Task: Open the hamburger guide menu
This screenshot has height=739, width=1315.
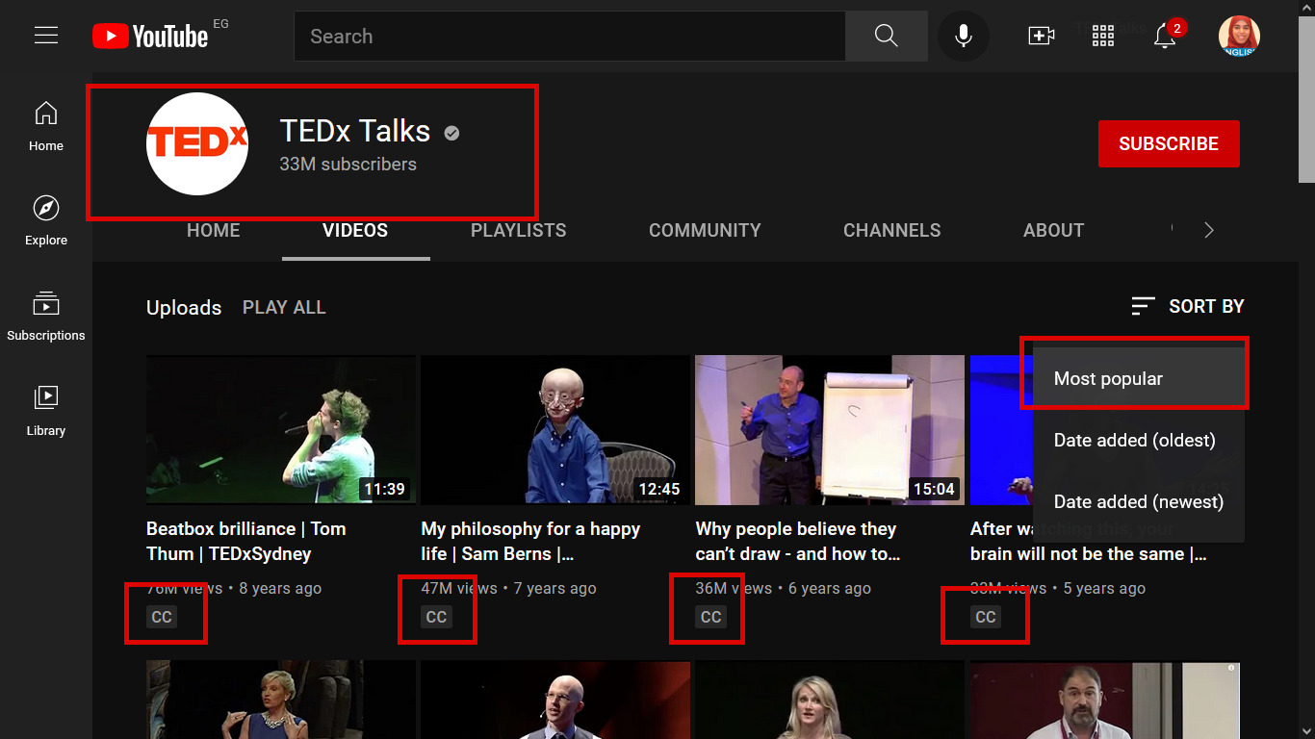Action: [46, 36]
